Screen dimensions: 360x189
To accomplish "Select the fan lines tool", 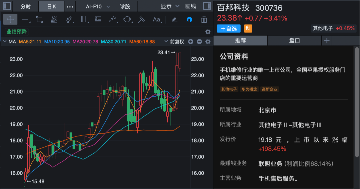I will [54, 20].
